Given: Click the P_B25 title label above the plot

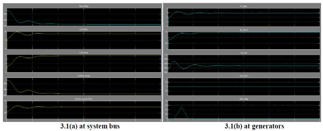Looking at the screenshot, I should pos(84,30).
